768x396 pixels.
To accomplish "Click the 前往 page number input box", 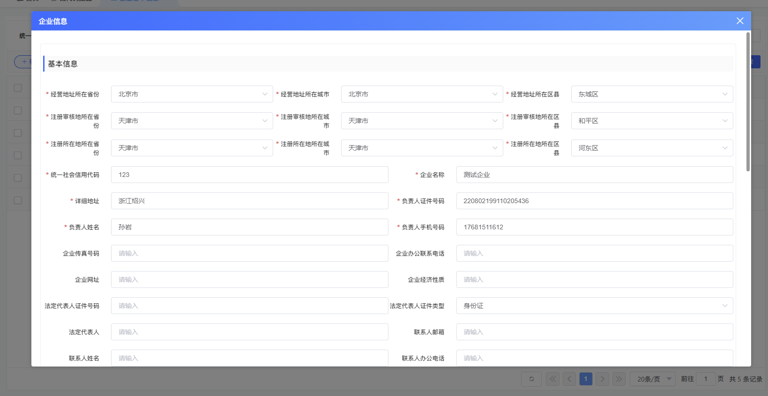I will coord(706,379).
